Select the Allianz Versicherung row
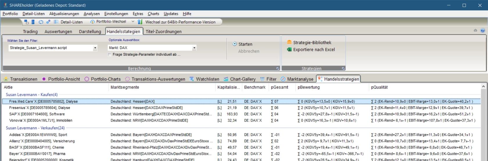This screenshot has width=488, height=161. click(241, 141)
